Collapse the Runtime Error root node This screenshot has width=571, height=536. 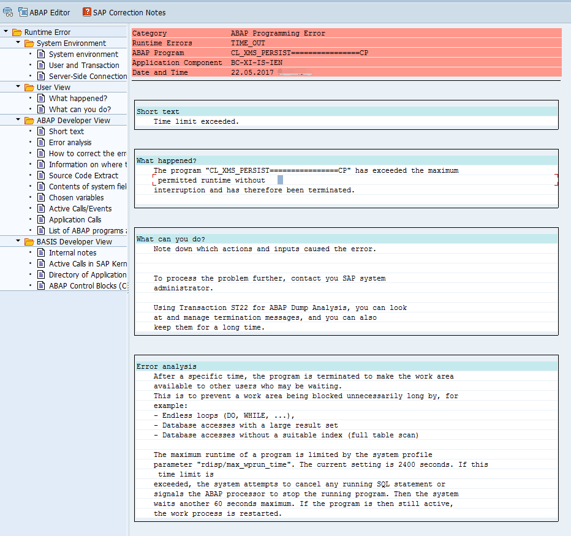(x=6, y=32)
